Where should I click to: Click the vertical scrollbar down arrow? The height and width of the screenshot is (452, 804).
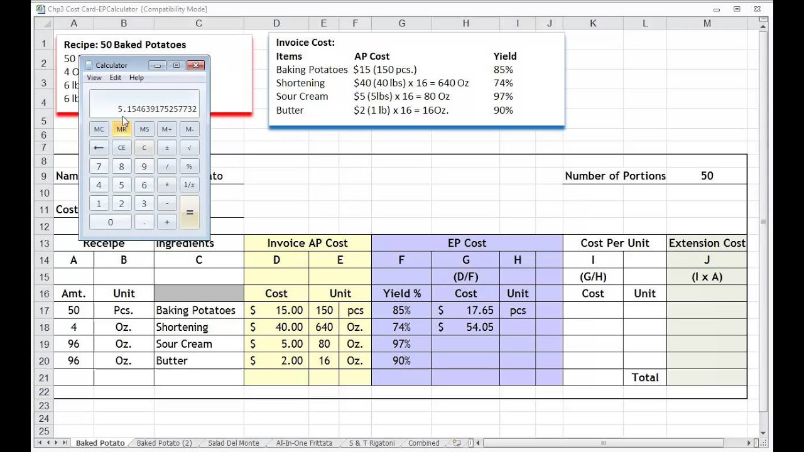[763, 433]
